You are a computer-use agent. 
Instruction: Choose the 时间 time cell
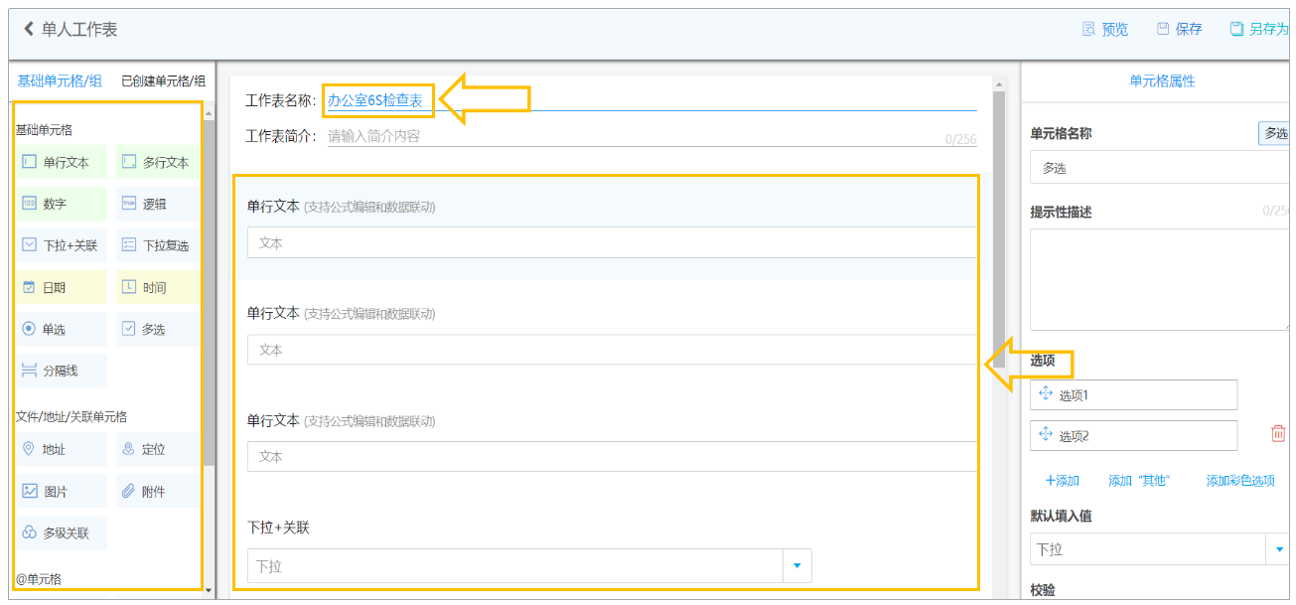(157, 287)
